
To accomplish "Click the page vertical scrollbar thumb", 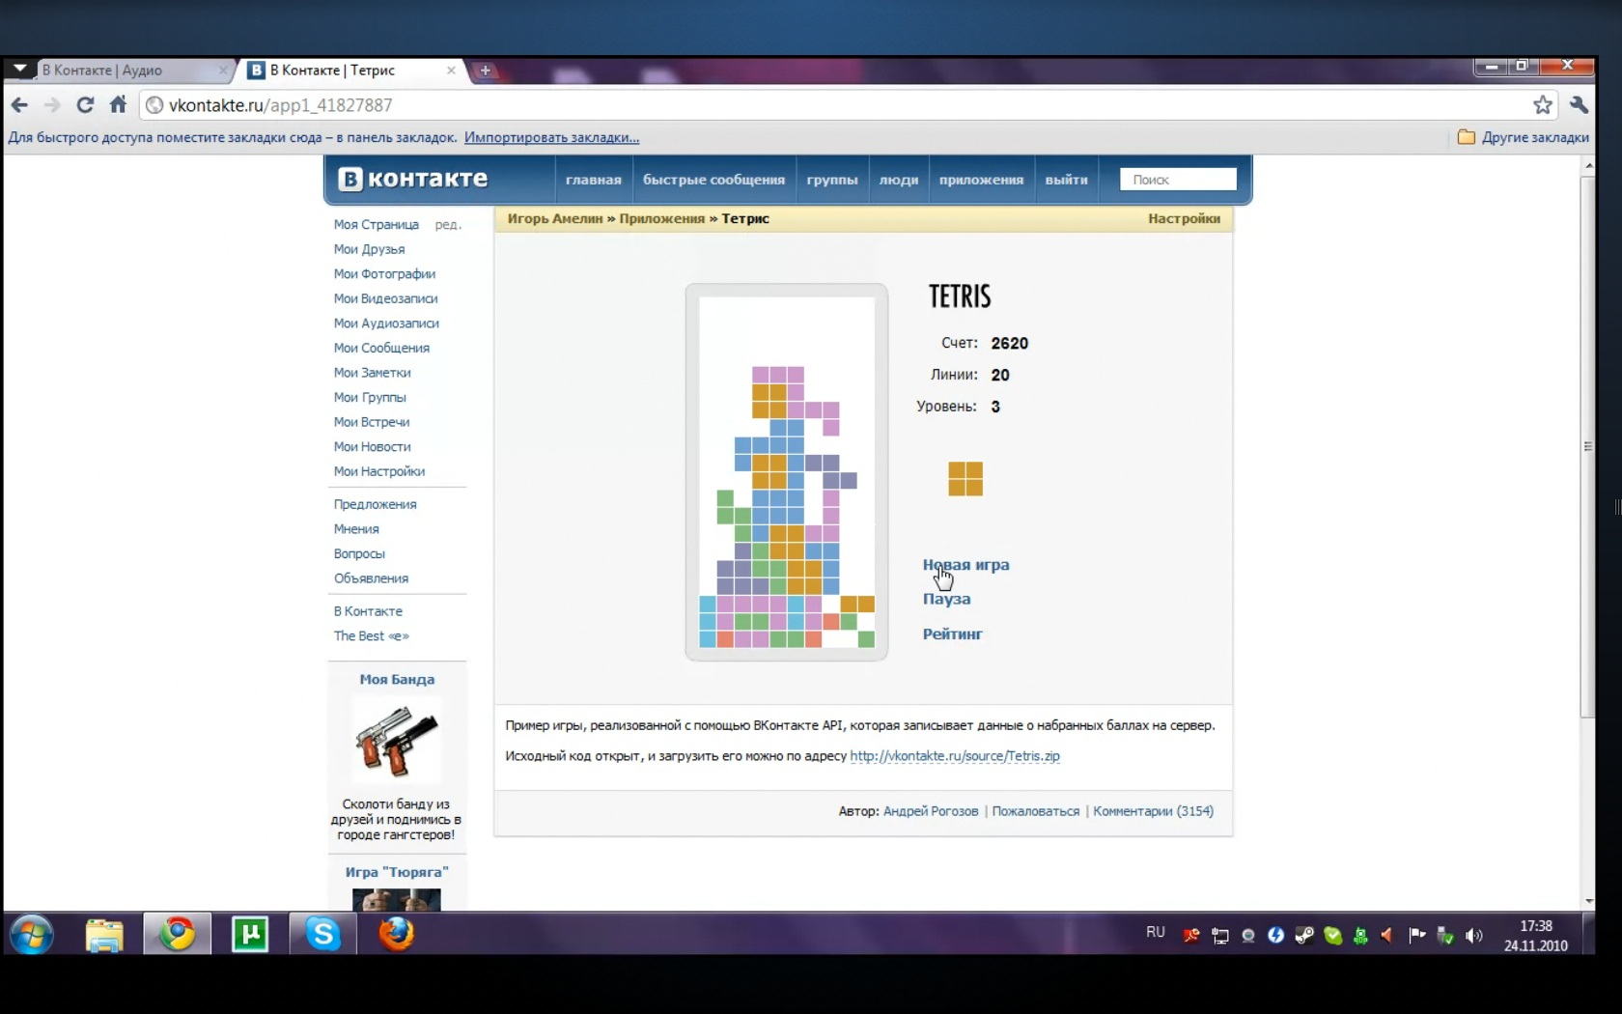I will click(1588, 446).
